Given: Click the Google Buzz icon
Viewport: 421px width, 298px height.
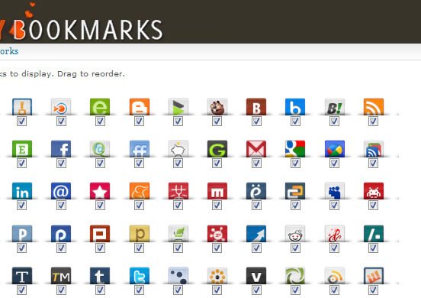Looking at the screenshot, I should 335,149.
